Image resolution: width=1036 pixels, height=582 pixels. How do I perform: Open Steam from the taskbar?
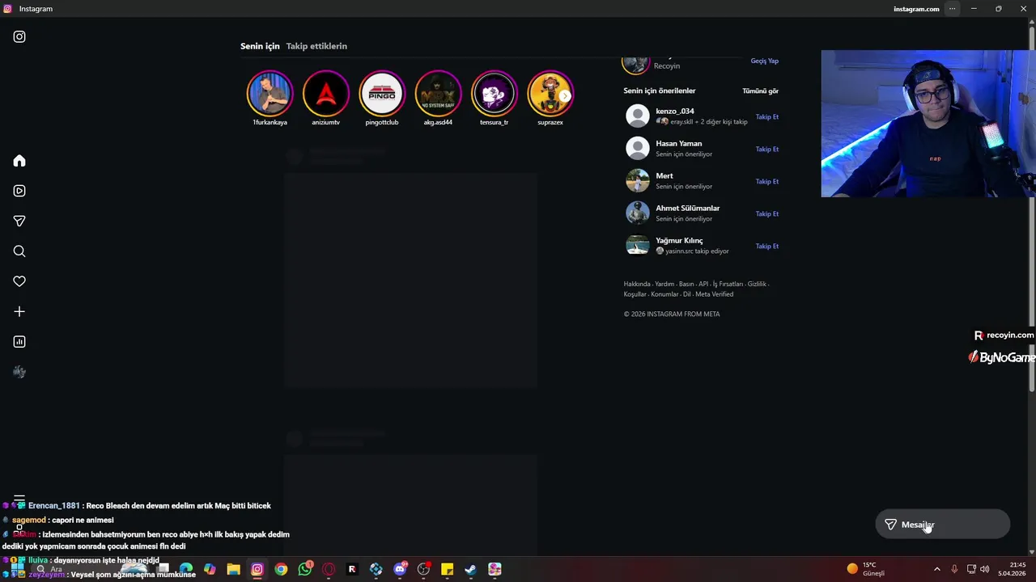coord(470,569)
